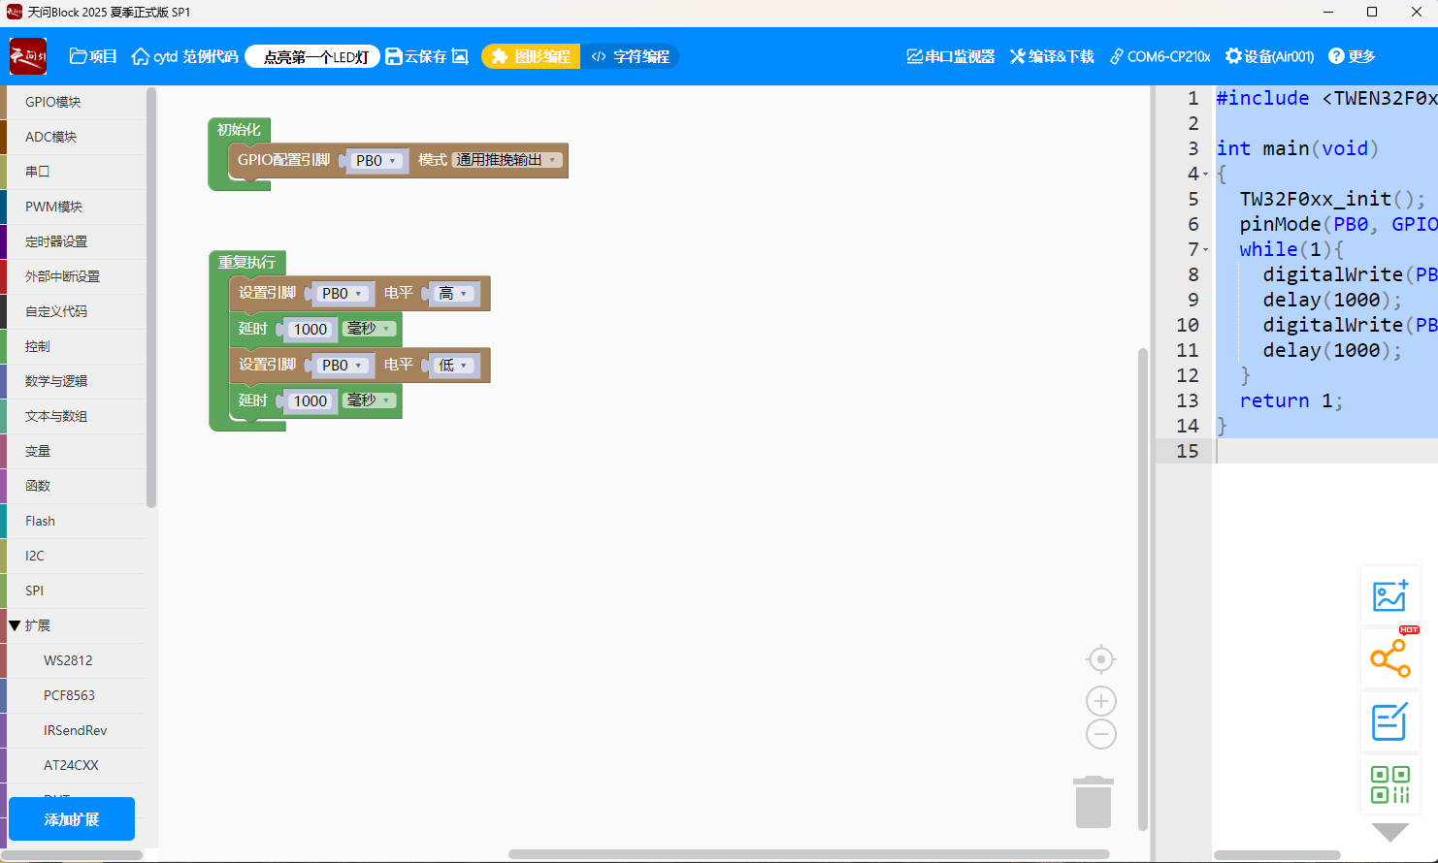Click the trash can on workspace
The height and width of the screenshot is (863, 1438).
[x=1093, y=802]
